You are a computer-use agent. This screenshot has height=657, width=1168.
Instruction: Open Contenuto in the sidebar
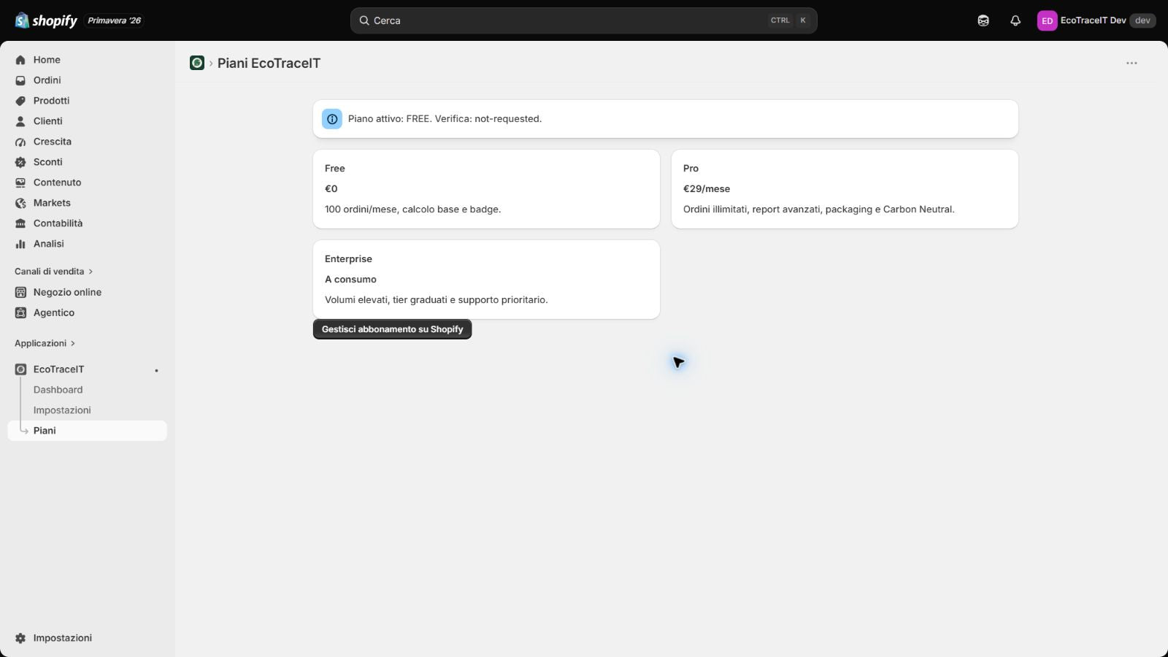pos(88,182)
